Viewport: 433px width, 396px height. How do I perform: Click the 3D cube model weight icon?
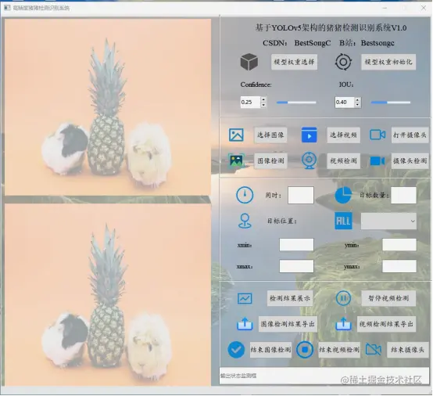[249, 61]
